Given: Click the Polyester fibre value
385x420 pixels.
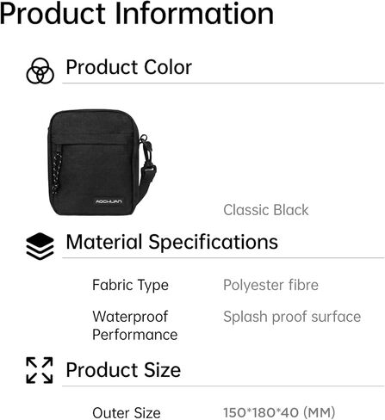Looking at the screenshot, I should pos(270,286).
